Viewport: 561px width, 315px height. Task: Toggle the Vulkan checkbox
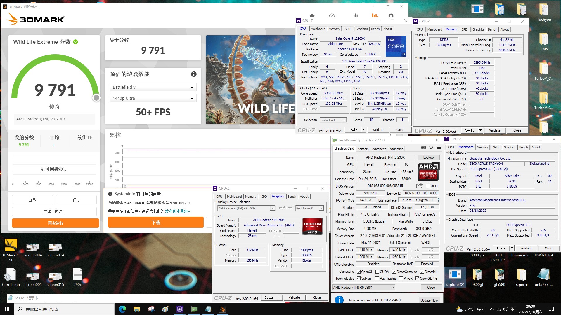point(359,279)
